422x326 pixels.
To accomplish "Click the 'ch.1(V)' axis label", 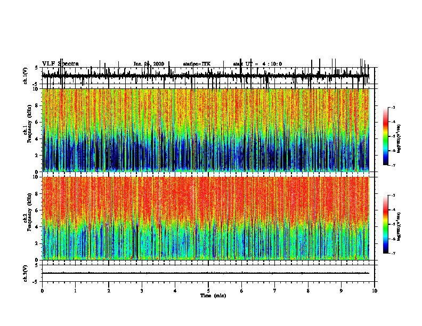I will (26, 76).
